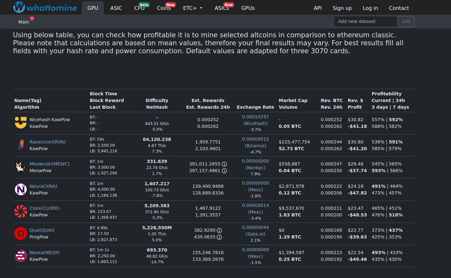Viewport: 451px width, 278px height.
Task: Click the Neoxa purple logo icon
Action: click(x=21, y=256)
